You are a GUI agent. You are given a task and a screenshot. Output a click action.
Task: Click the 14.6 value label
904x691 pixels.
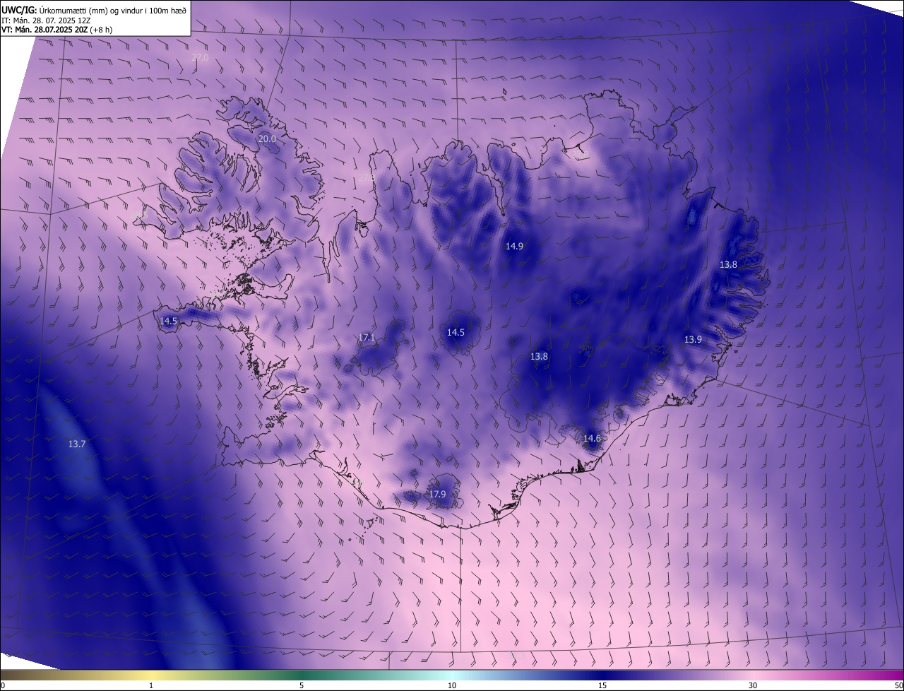coord(592,439)
